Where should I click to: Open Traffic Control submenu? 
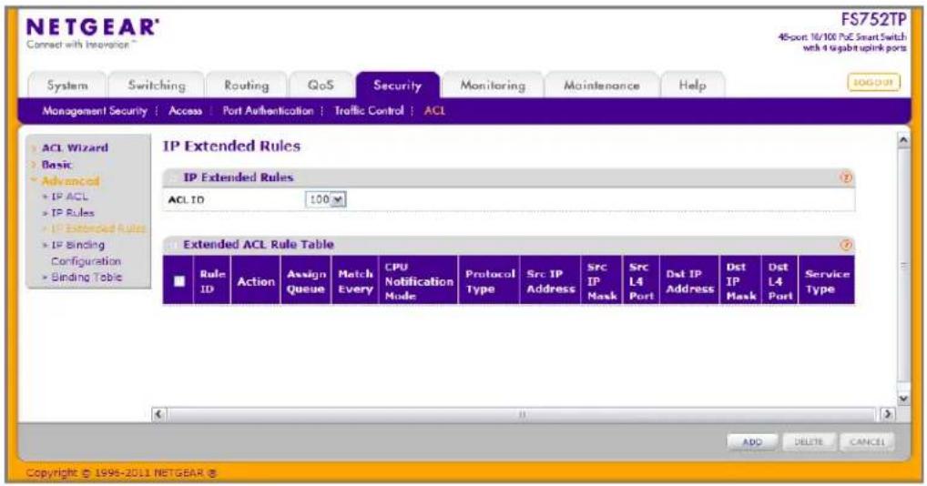[369, 110]
